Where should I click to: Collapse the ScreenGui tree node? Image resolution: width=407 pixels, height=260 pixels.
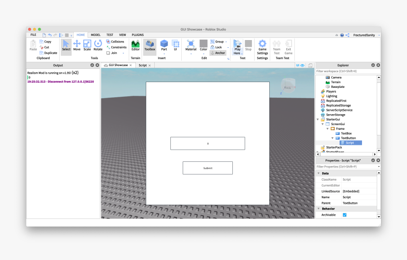[323, 124]
